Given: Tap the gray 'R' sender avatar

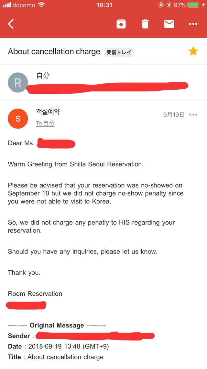Looking at the screenshot, I should click(x=18, y=82).
